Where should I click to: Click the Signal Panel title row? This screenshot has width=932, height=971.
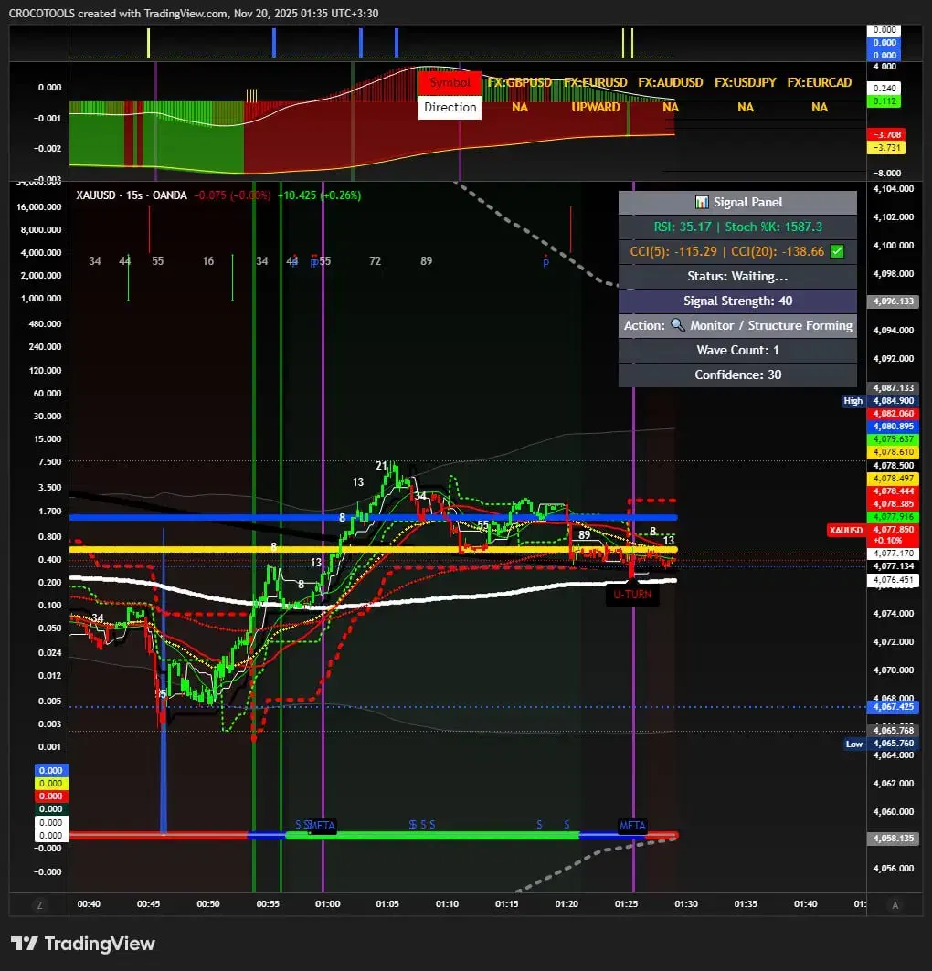(737, 203)
